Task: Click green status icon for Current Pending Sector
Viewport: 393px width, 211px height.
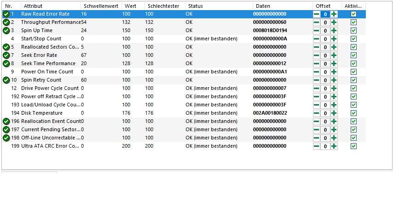Action: point(6,130)
